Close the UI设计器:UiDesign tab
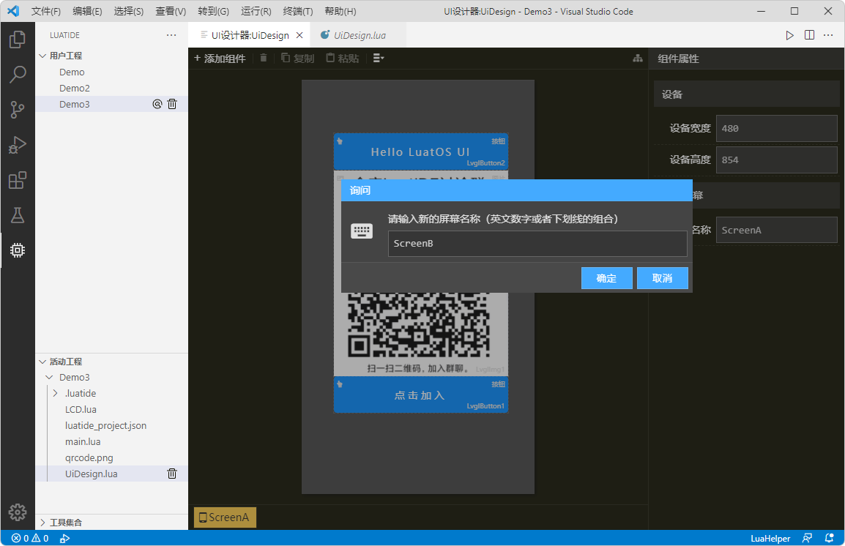 299,35
